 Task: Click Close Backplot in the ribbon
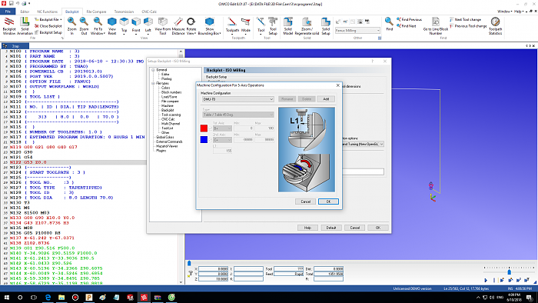(x=48, y=26)
